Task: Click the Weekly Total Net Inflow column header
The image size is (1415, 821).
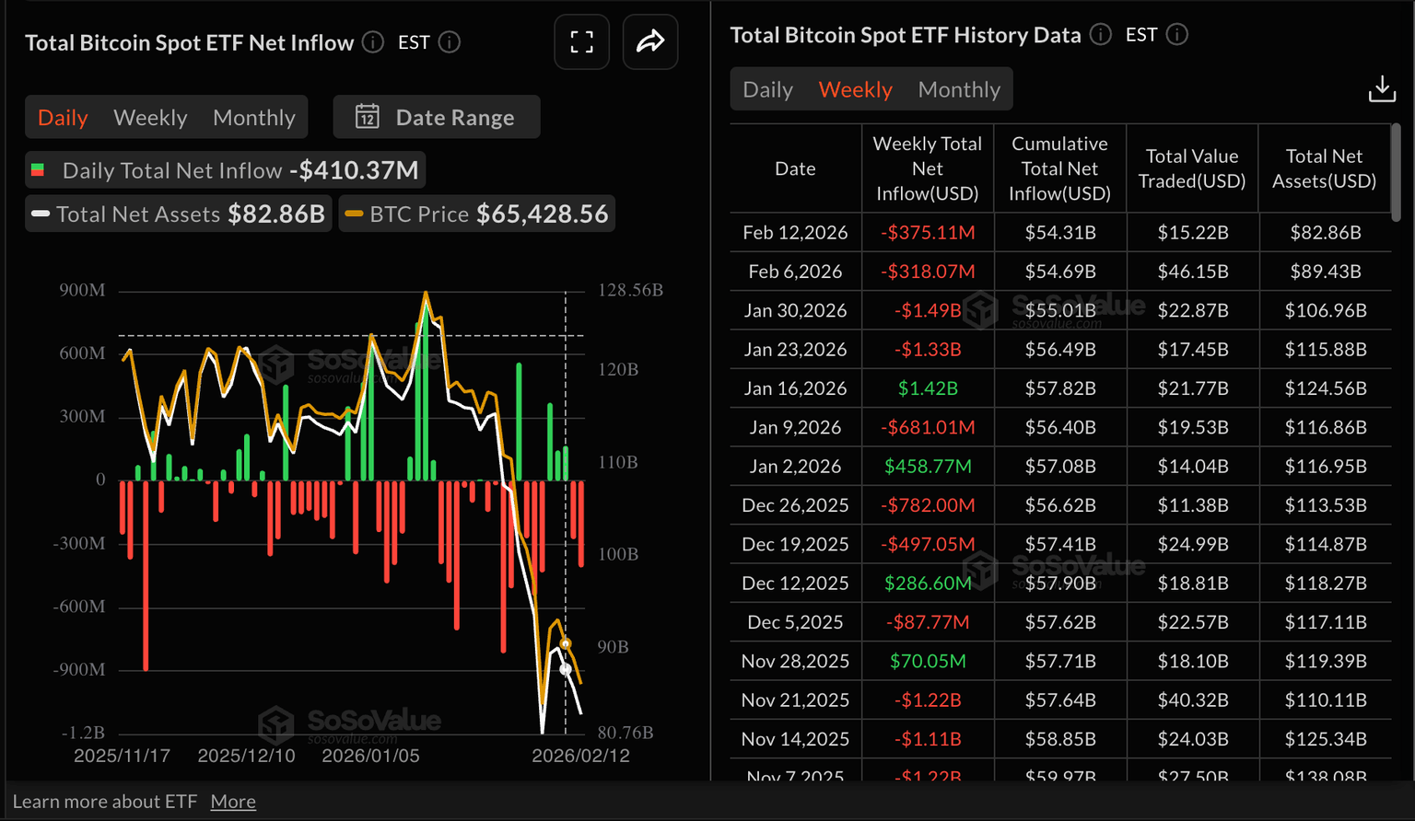Action: click(927, 168)
